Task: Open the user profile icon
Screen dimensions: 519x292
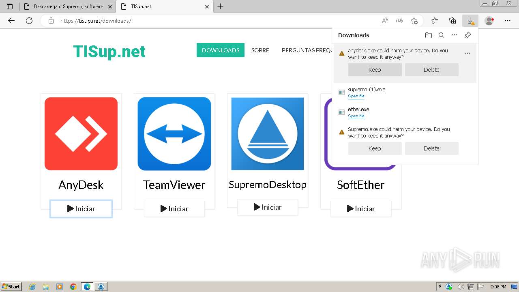Action: click(x=489, y=21)
